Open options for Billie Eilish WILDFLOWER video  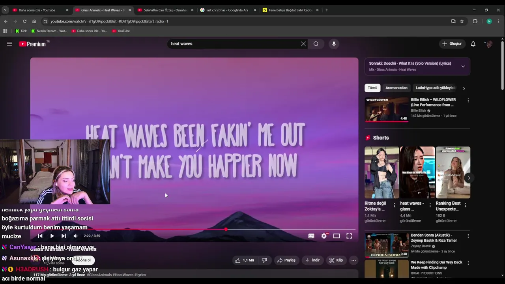click(468, 101)
